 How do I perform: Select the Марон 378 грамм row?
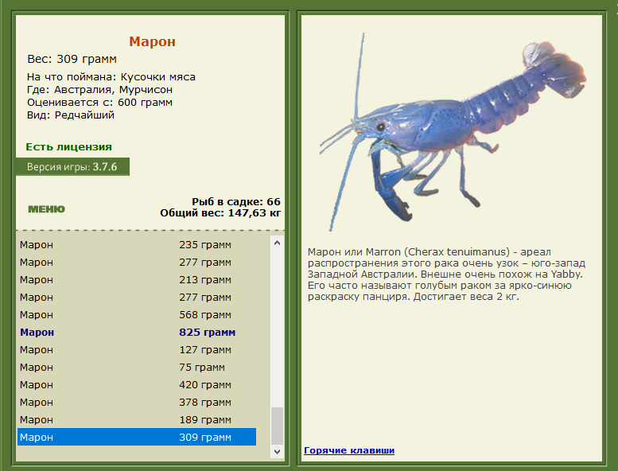137,403
